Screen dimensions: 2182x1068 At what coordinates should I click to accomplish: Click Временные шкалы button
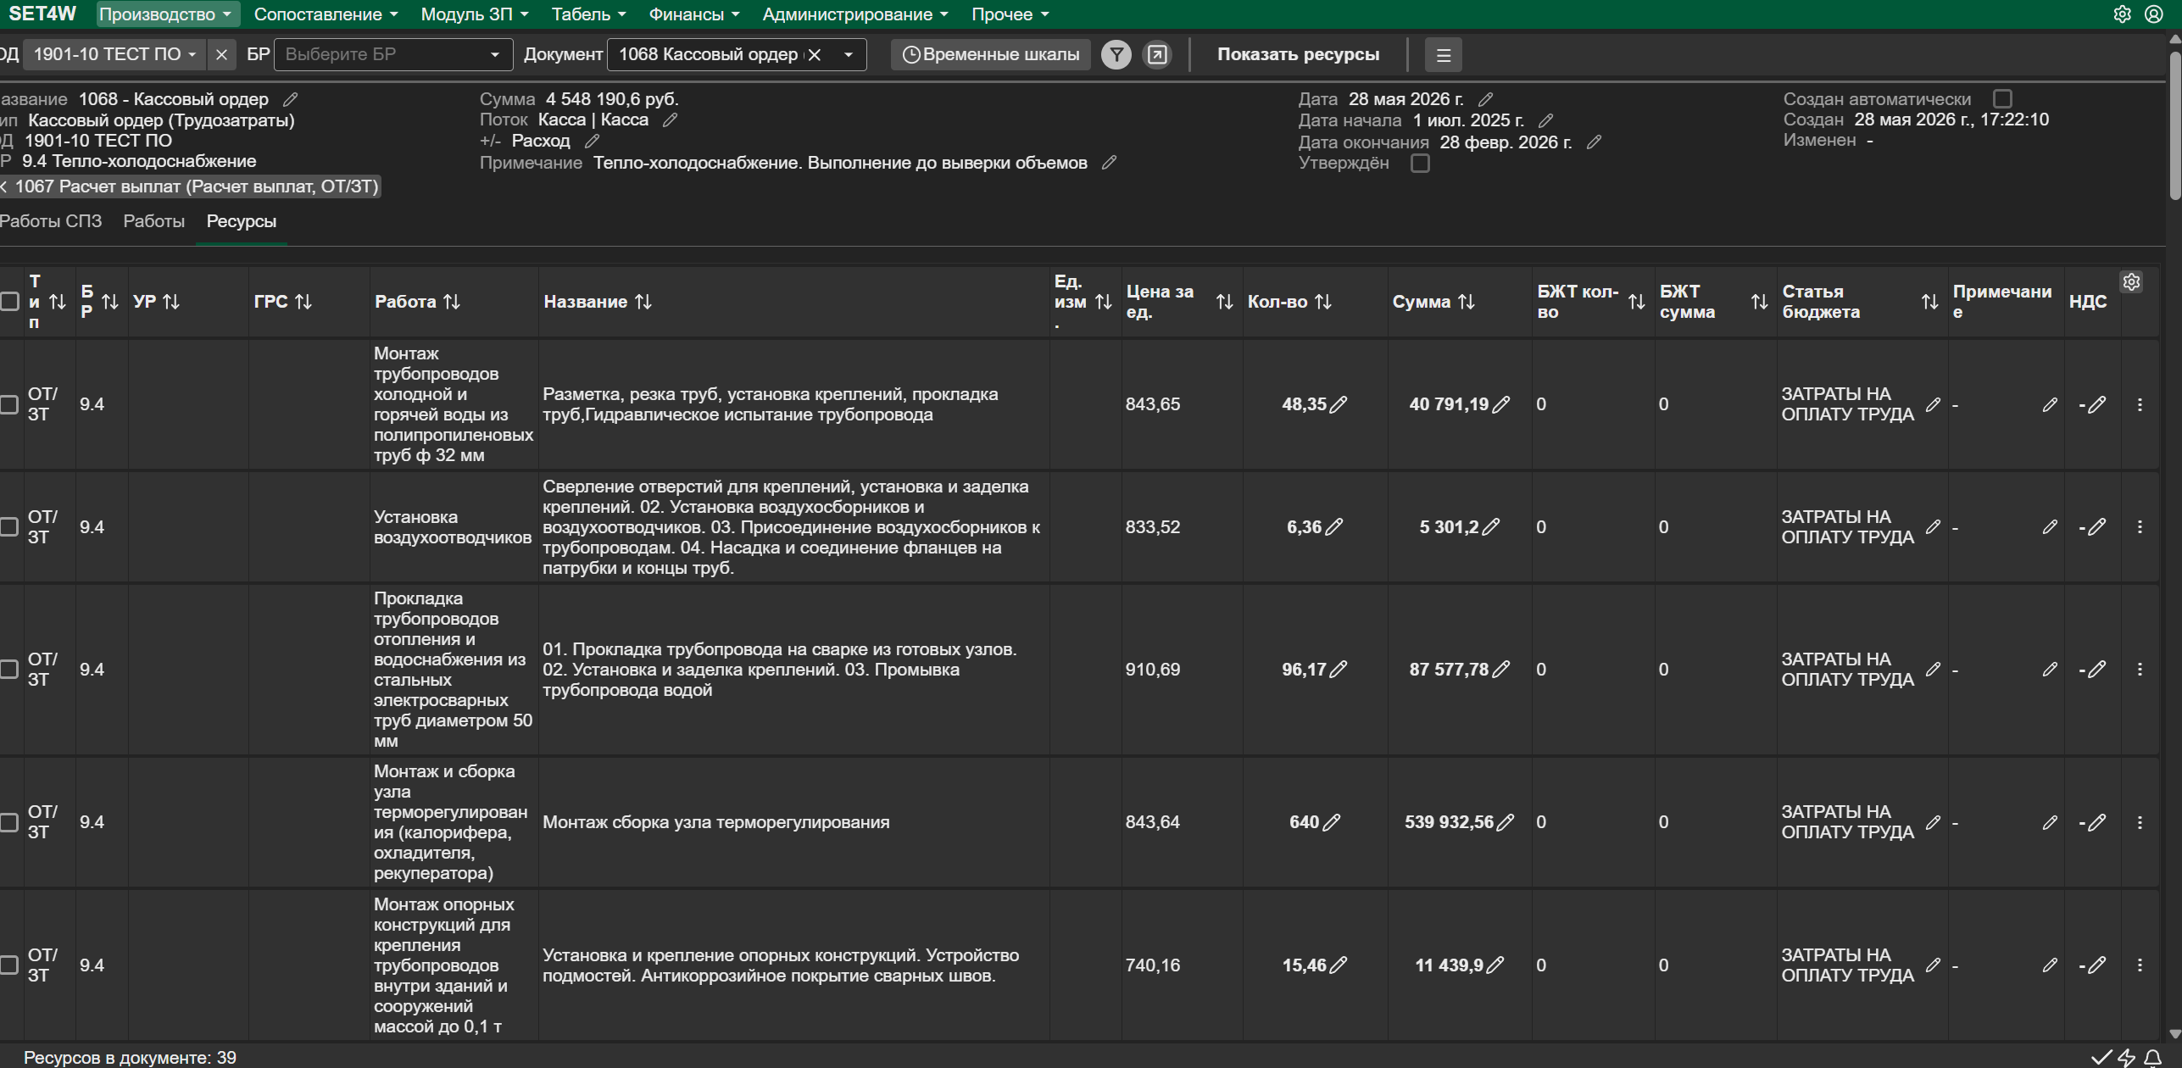click(x=991, y=54)
